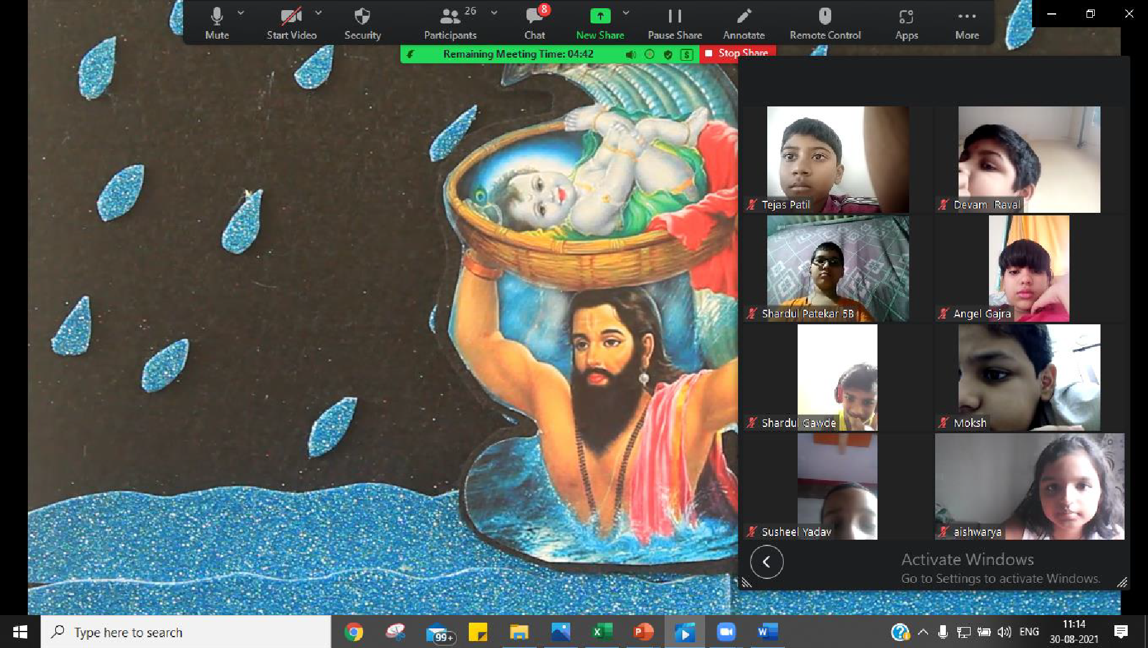Expand the arrow next to Participants
This screenshot has height=648, width=1148.
coord(494,13)
